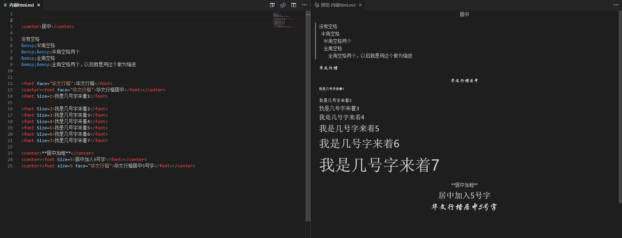Click 我是几号字来着2 in preview

click(335, 100)
